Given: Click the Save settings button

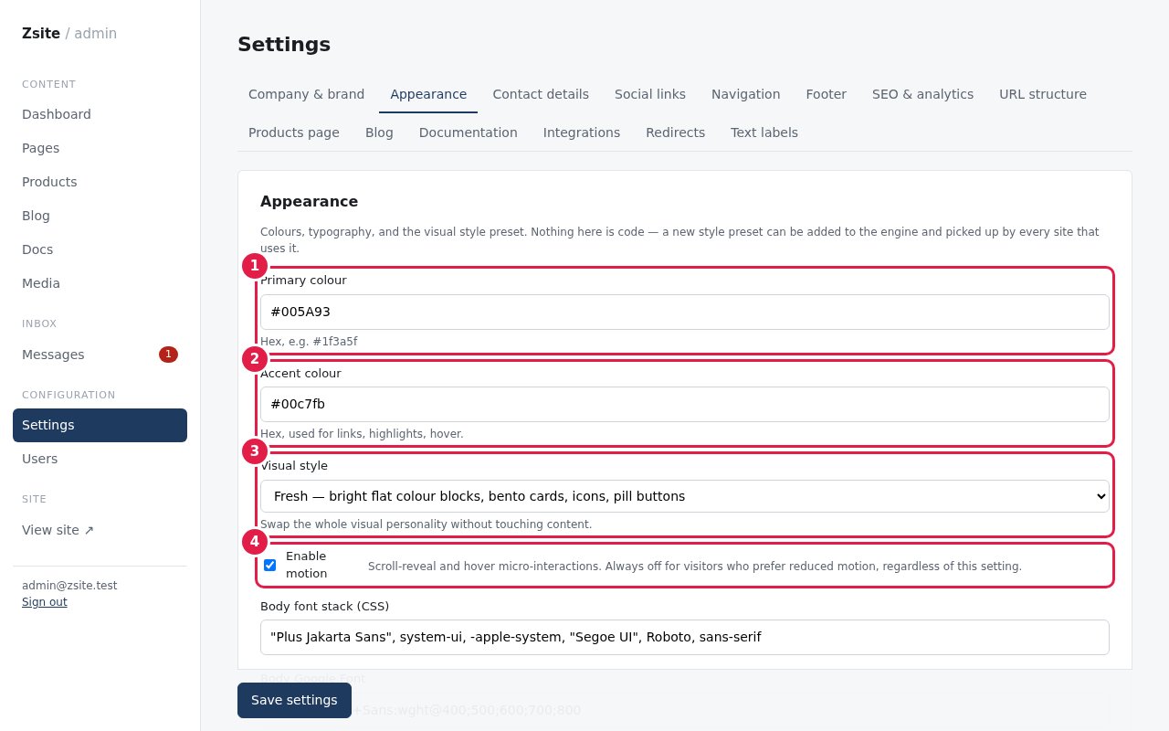Looking at the screenshot, I should 294,700.
